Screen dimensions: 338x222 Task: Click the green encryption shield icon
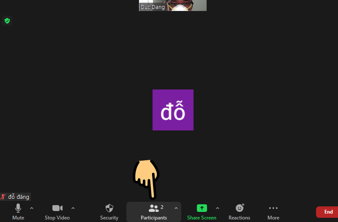click(7, 20)
